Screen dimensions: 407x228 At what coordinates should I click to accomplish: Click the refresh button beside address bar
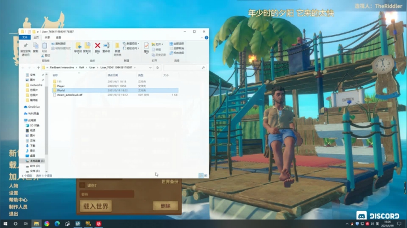158,68
